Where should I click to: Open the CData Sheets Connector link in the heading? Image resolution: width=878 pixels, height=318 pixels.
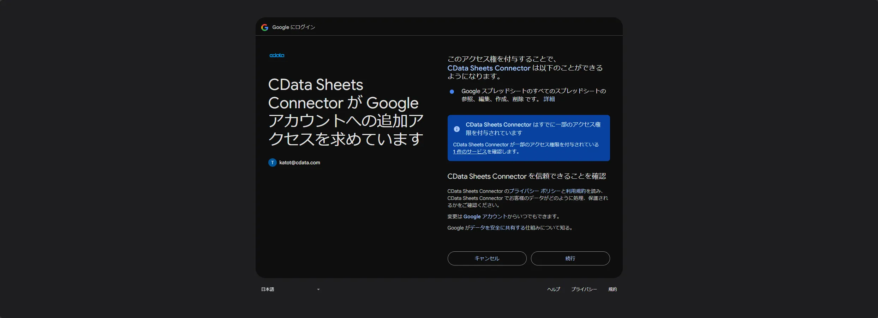[x=489, y=68]
